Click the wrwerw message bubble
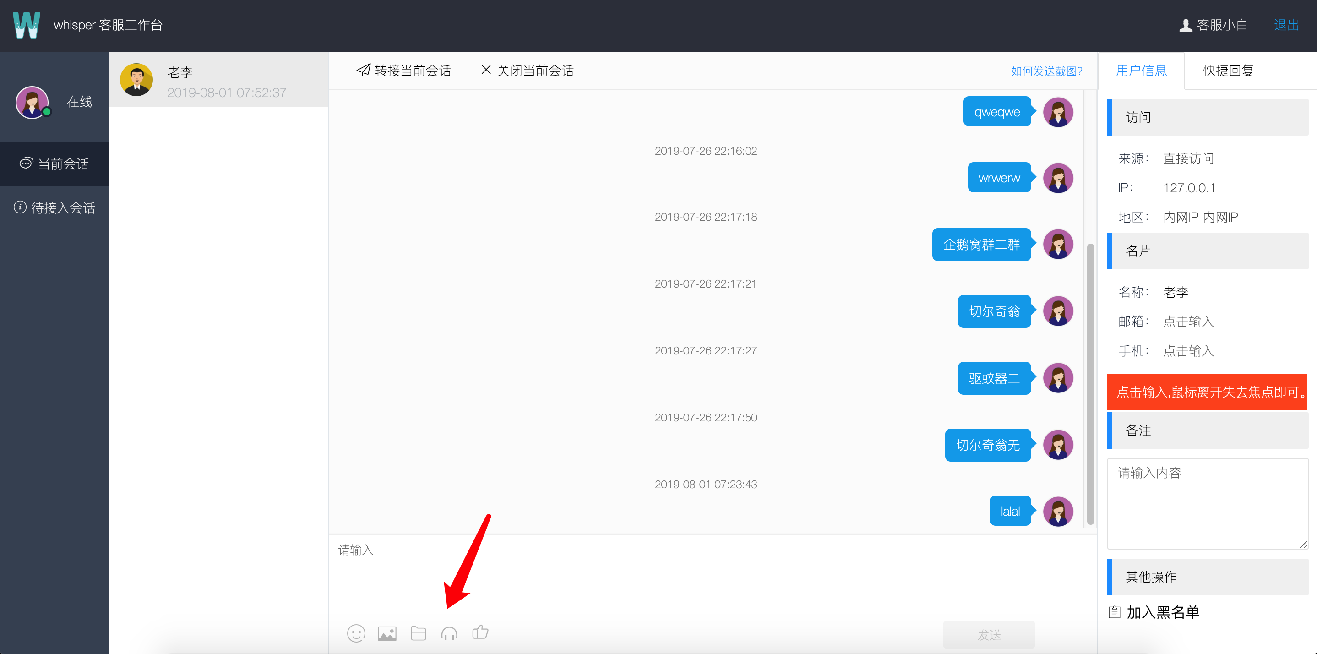Viewport: 1317px width, 654px height. (999, 178)
